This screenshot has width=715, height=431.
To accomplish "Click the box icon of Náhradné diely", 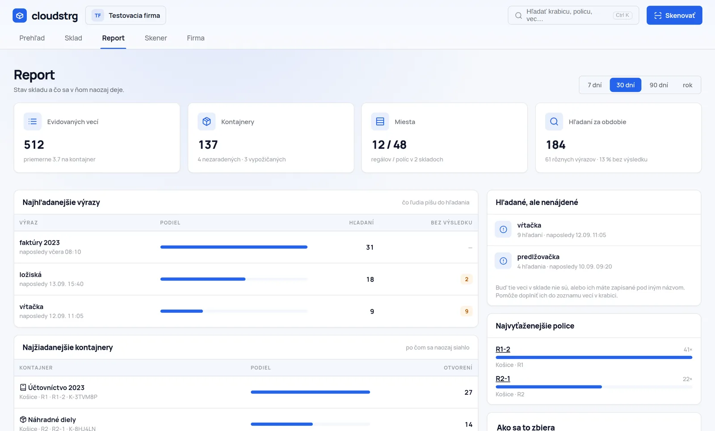I will point(23,419).
